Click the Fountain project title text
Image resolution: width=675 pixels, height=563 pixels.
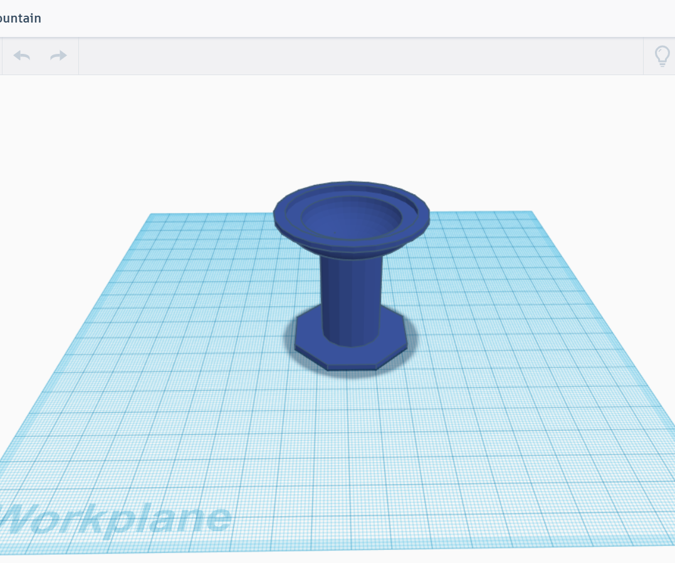click(x=21, y=18)
